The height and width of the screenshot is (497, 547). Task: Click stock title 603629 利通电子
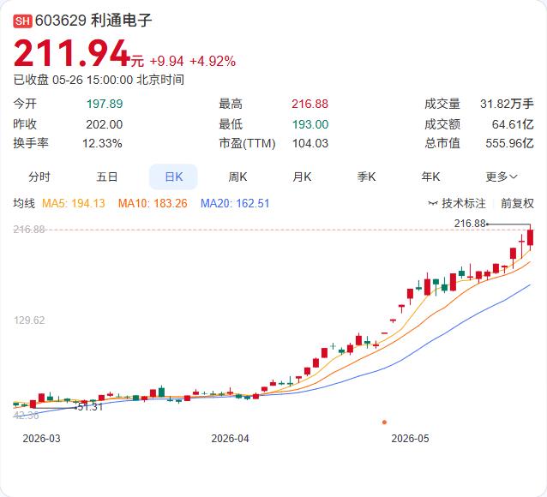tap(93, 21)
